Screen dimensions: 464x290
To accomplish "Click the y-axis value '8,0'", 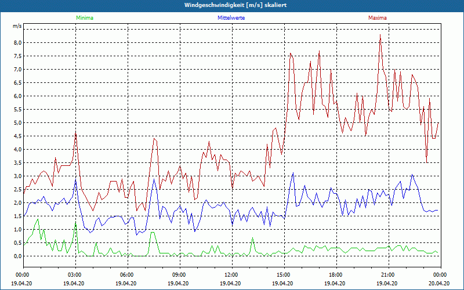I will click(x=18, y=43).
